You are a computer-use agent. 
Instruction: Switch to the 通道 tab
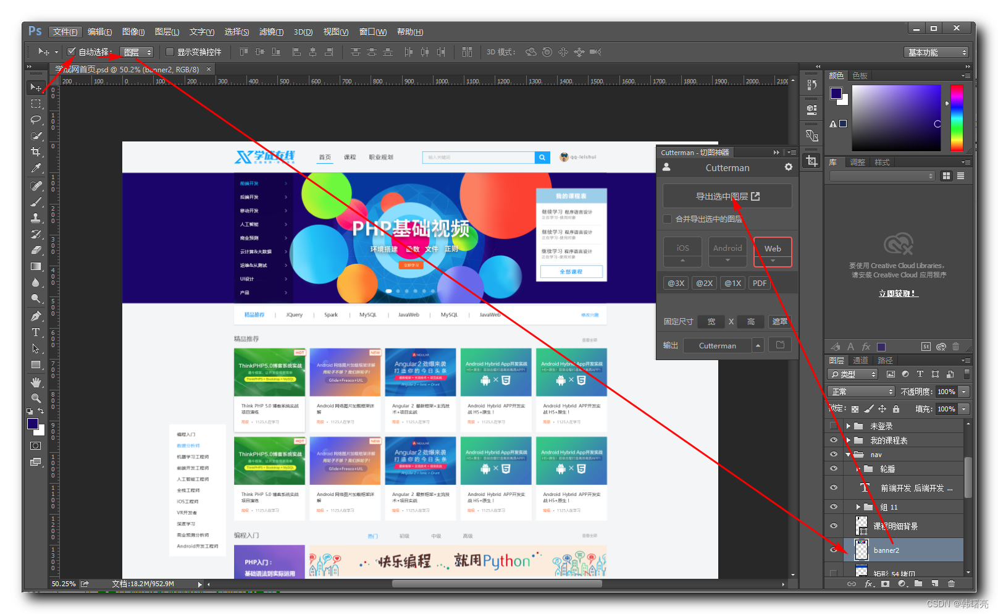(x=860, y=360)
